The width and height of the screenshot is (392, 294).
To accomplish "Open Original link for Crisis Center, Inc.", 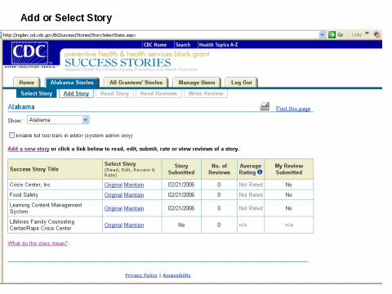I will 114,185.
